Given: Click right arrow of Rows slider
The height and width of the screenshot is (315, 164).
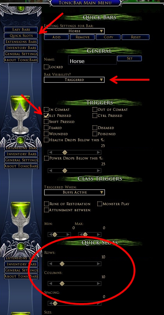Looking at the screenshot, I should (x=99, y=264).
